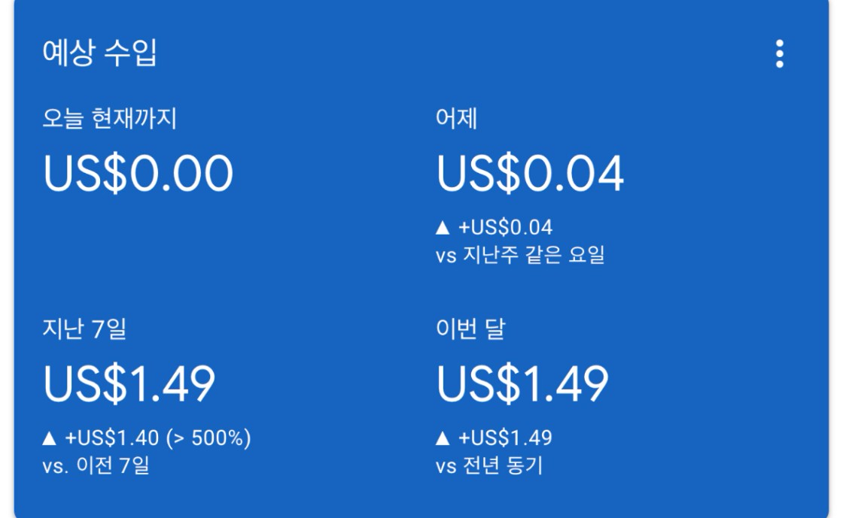The height and width of the screenshot is (518, 843).
Task: Click the up arrow beside +US$0.04
Action: tap(443, 228)
